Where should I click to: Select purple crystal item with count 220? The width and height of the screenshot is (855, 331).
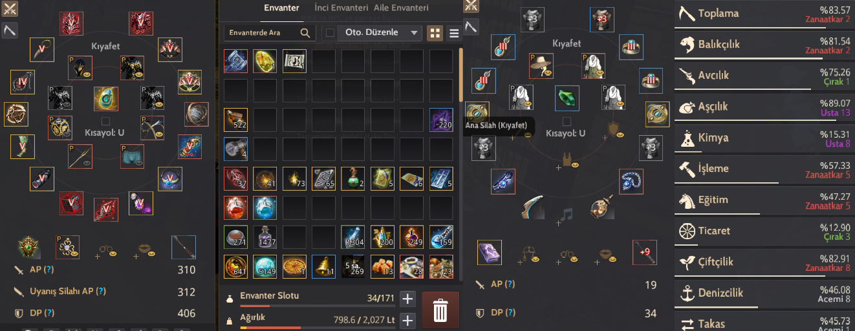point(442,120)
